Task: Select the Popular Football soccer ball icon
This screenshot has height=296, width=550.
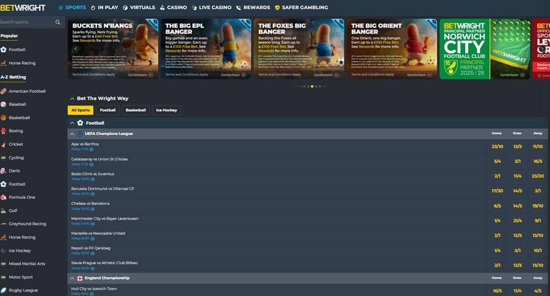Action: point(4,50)
